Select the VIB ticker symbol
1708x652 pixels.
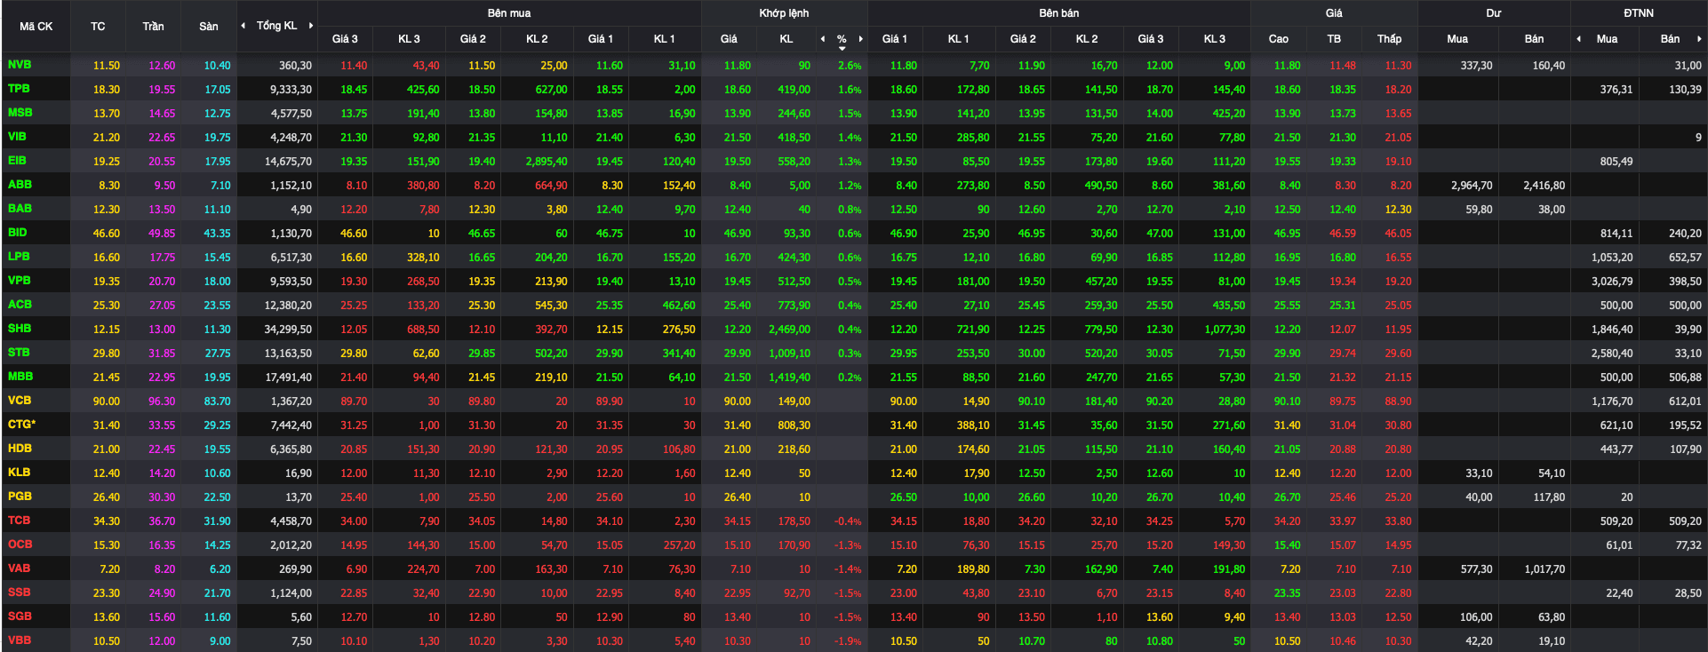[17, 137]
